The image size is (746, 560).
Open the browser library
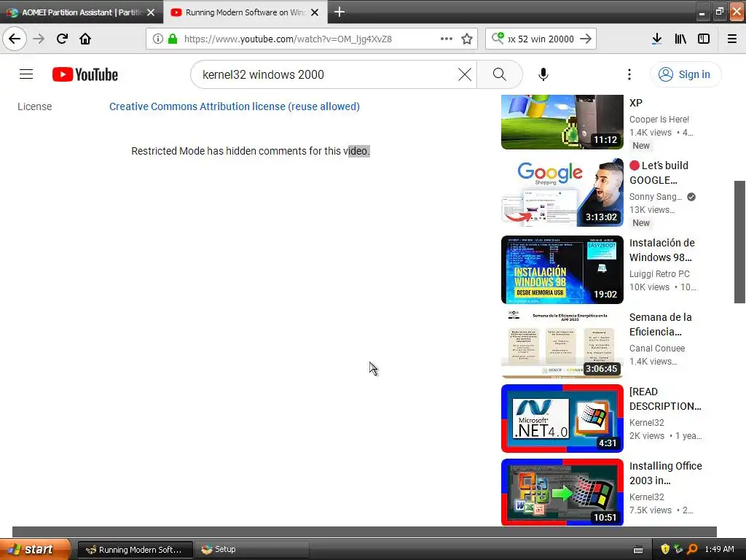point(680,39)
